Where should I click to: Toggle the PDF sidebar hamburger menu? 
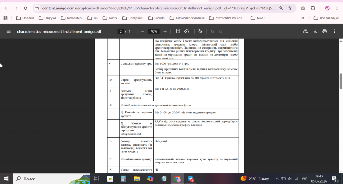click(x=8, y=31)
